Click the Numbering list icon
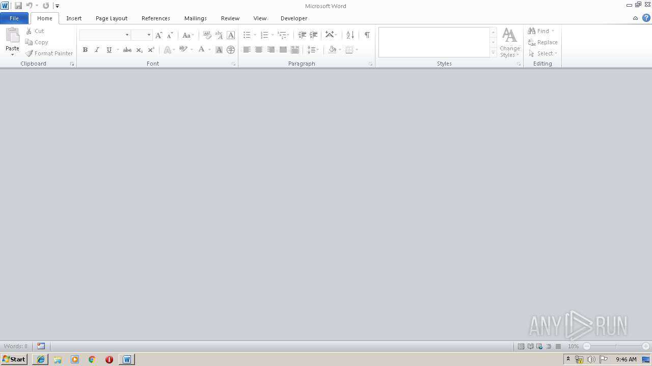Image resolution: width=652 pixels, height=366 pixels. pos(264,35)
